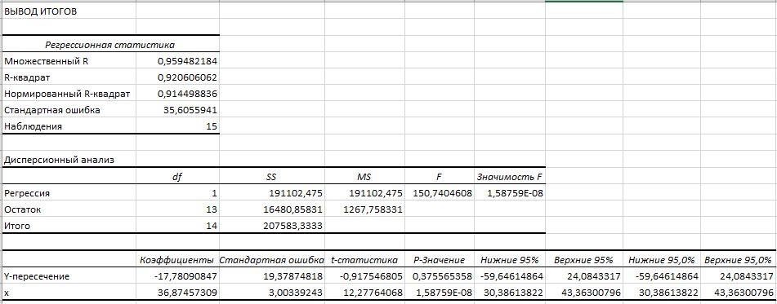
Task: Click the value 0,914498836
Action: pyautogui.click(x=187, y=94)
